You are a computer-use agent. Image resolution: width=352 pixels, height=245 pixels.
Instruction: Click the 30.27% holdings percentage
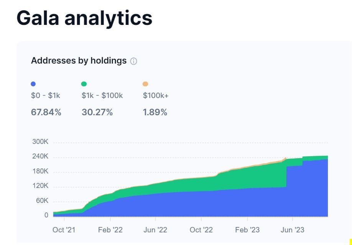(97, 112)
